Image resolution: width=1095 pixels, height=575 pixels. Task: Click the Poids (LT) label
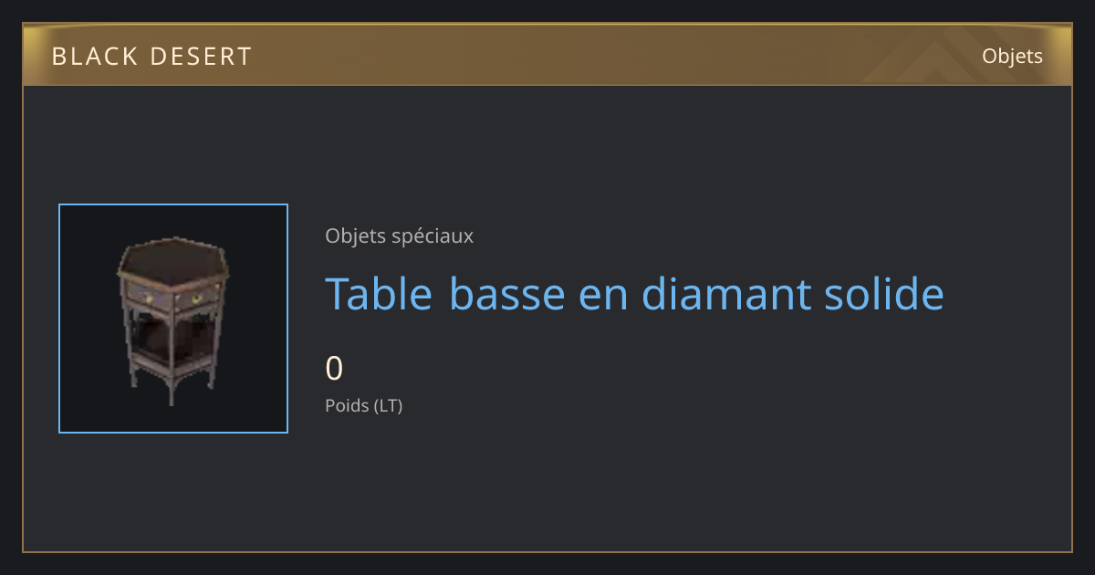[x=363, y=405]
